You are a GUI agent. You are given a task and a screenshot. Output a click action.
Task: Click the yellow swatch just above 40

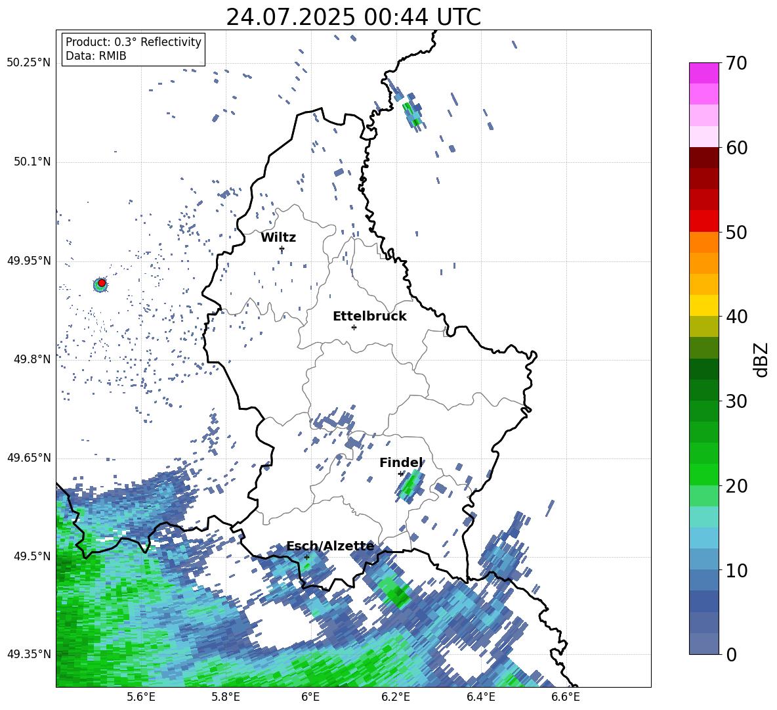click(x=703, y=305)
